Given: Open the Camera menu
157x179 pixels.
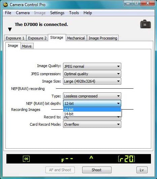Looking at the screenshot, I should (23, 13).
